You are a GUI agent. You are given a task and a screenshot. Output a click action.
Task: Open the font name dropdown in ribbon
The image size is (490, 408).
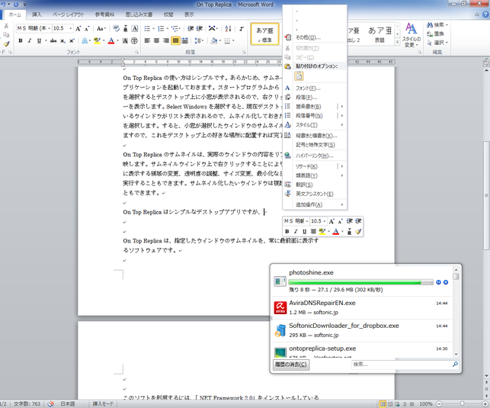49,28
